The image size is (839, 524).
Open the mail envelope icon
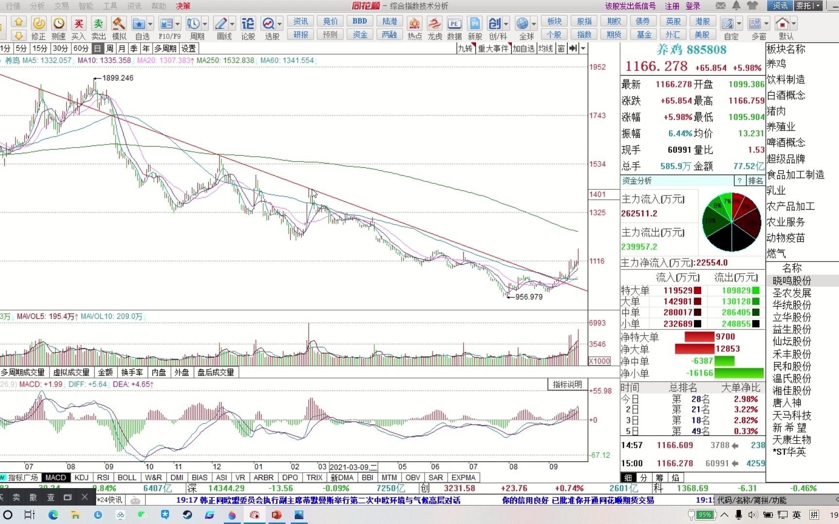pyautogui.click(x=721, y=6)
